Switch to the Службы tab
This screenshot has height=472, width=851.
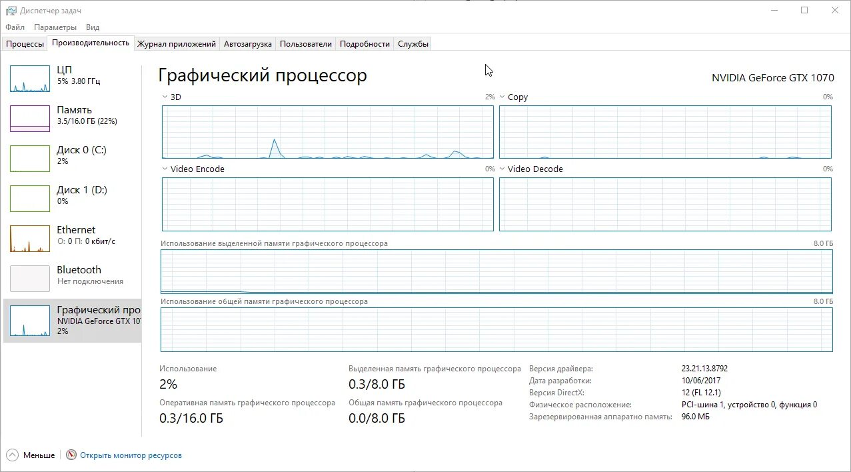(x=412, y=43)
